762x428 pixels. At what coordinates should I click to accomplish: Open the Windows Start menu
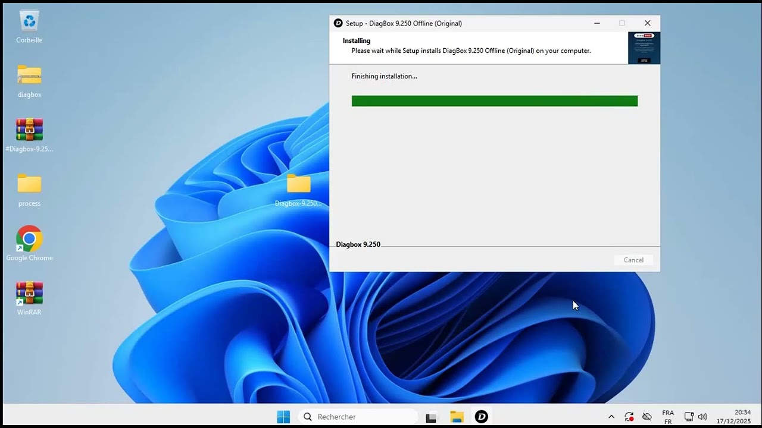[283, 417]
